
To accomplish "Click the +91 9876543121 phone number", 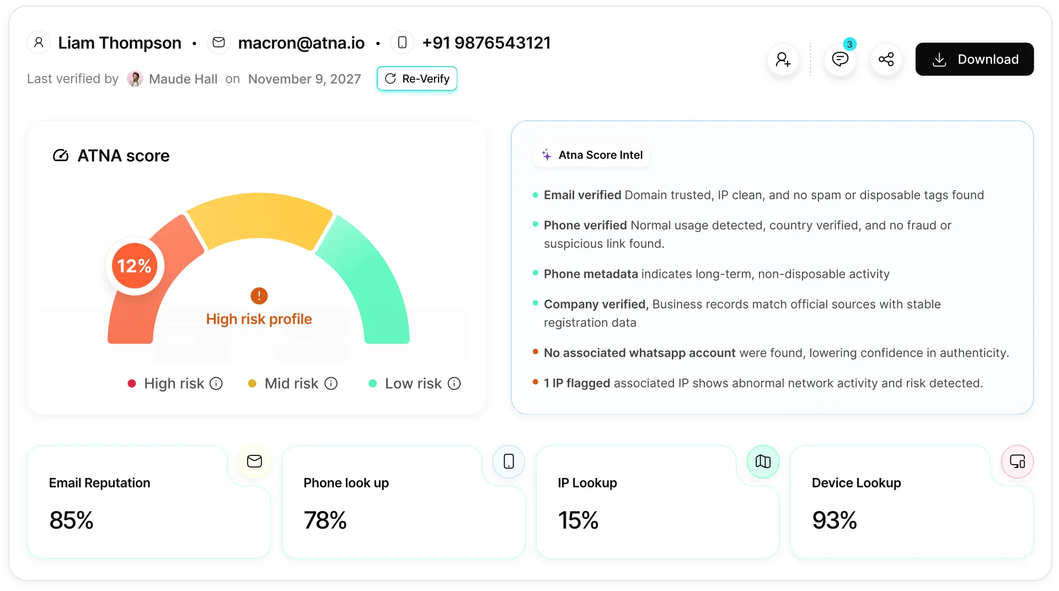I will coord(486,42).
